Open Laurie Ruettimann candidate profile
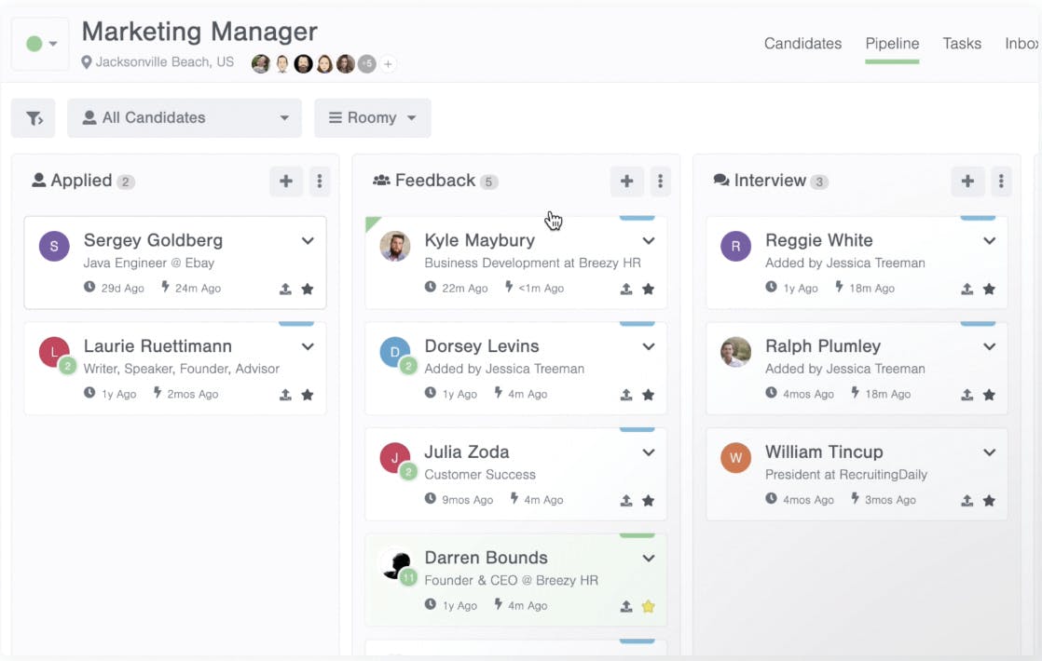The height and width of the screenshot is (661, 1042). 158,346
